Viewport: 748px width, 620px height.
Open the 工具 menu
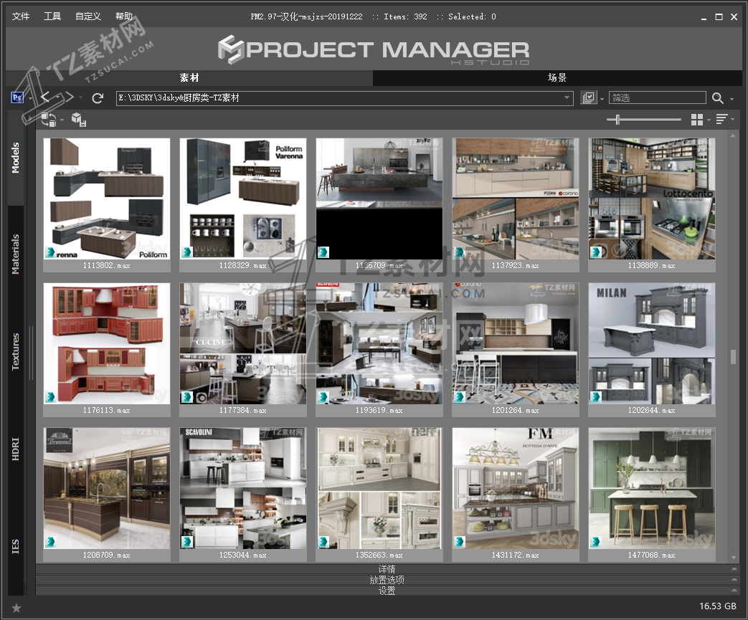pos(52,16)
